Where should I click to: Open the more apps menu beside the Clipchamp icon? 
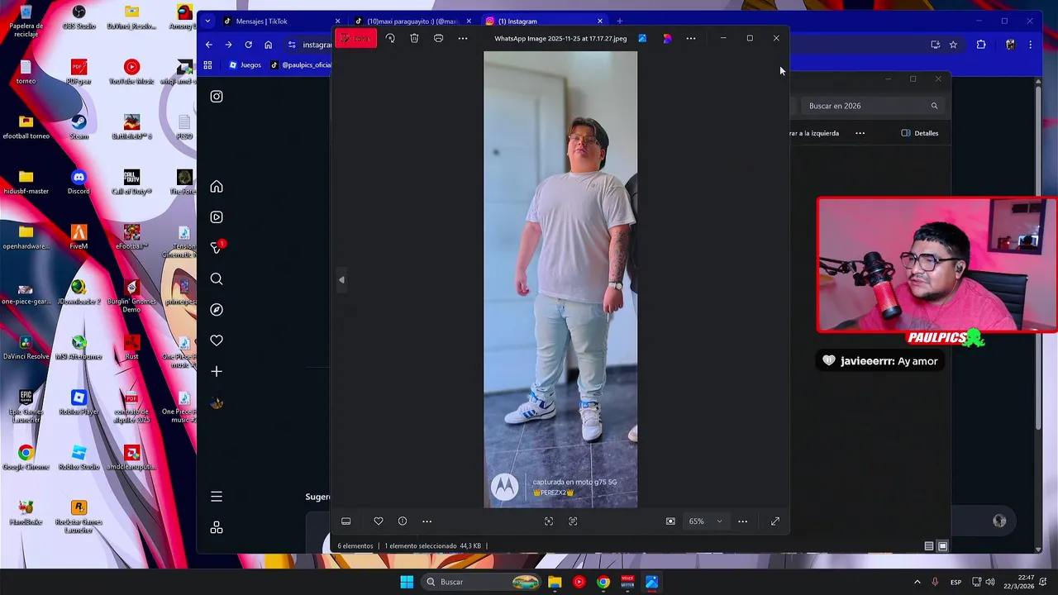point(691,38)
